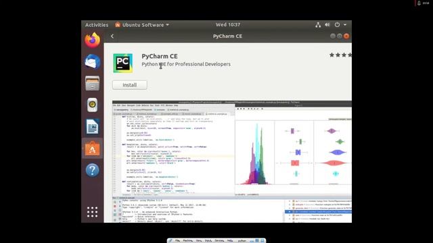Screen dimensions: 433x243
Task: Open the clock showing Wed 10:37
Action: tap(228, 25)
